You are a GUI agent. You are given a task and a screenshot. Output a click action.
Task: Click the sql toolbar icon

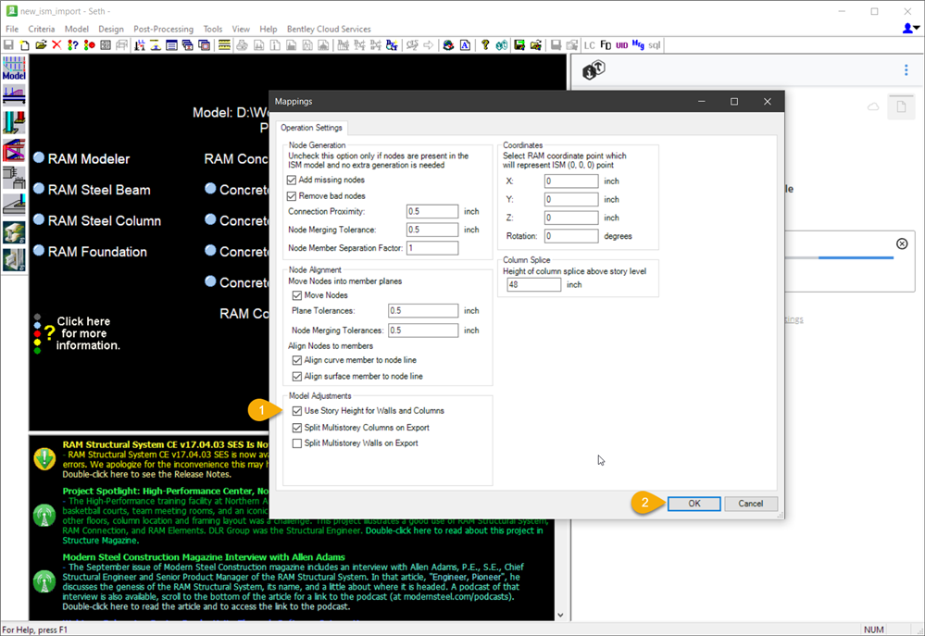[x=655, y=44]
